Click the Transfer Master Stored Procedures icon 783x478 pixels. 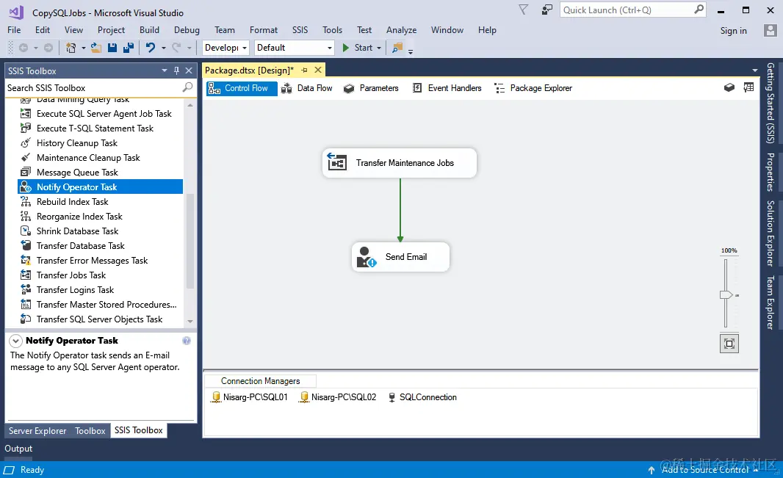[x=26, y=305]
